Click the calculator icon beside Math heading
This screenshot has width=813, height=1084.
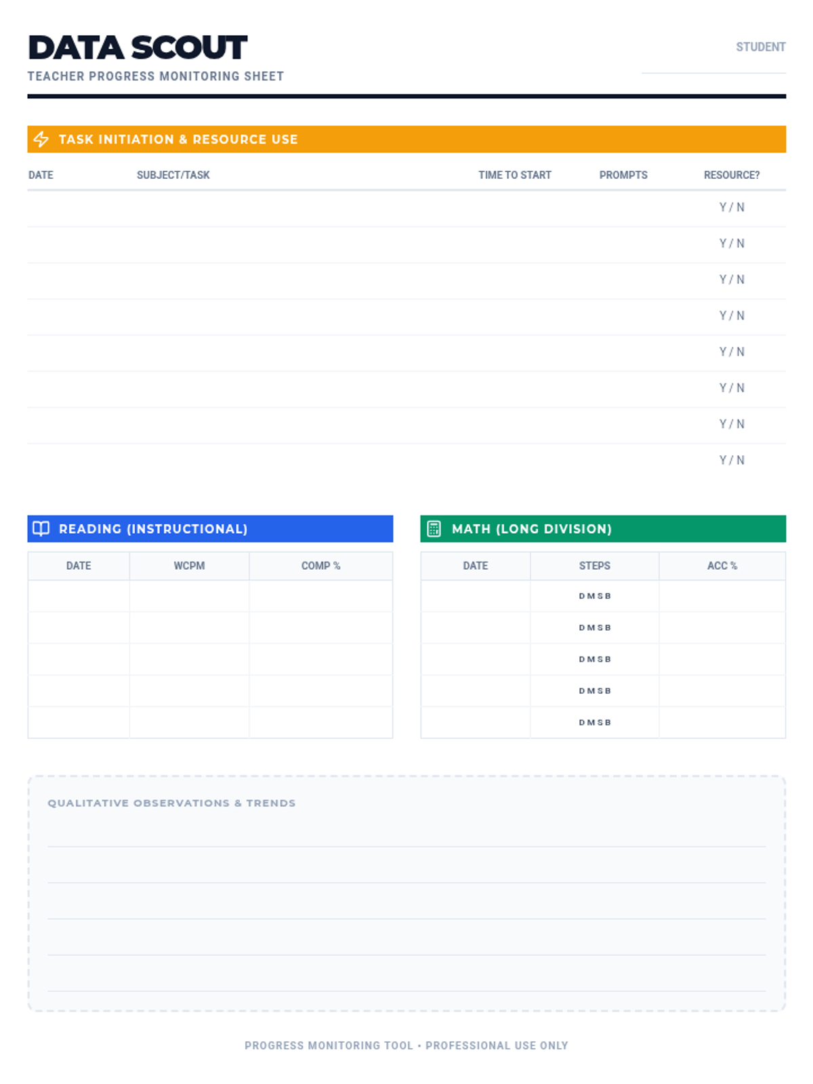[434, 528]
